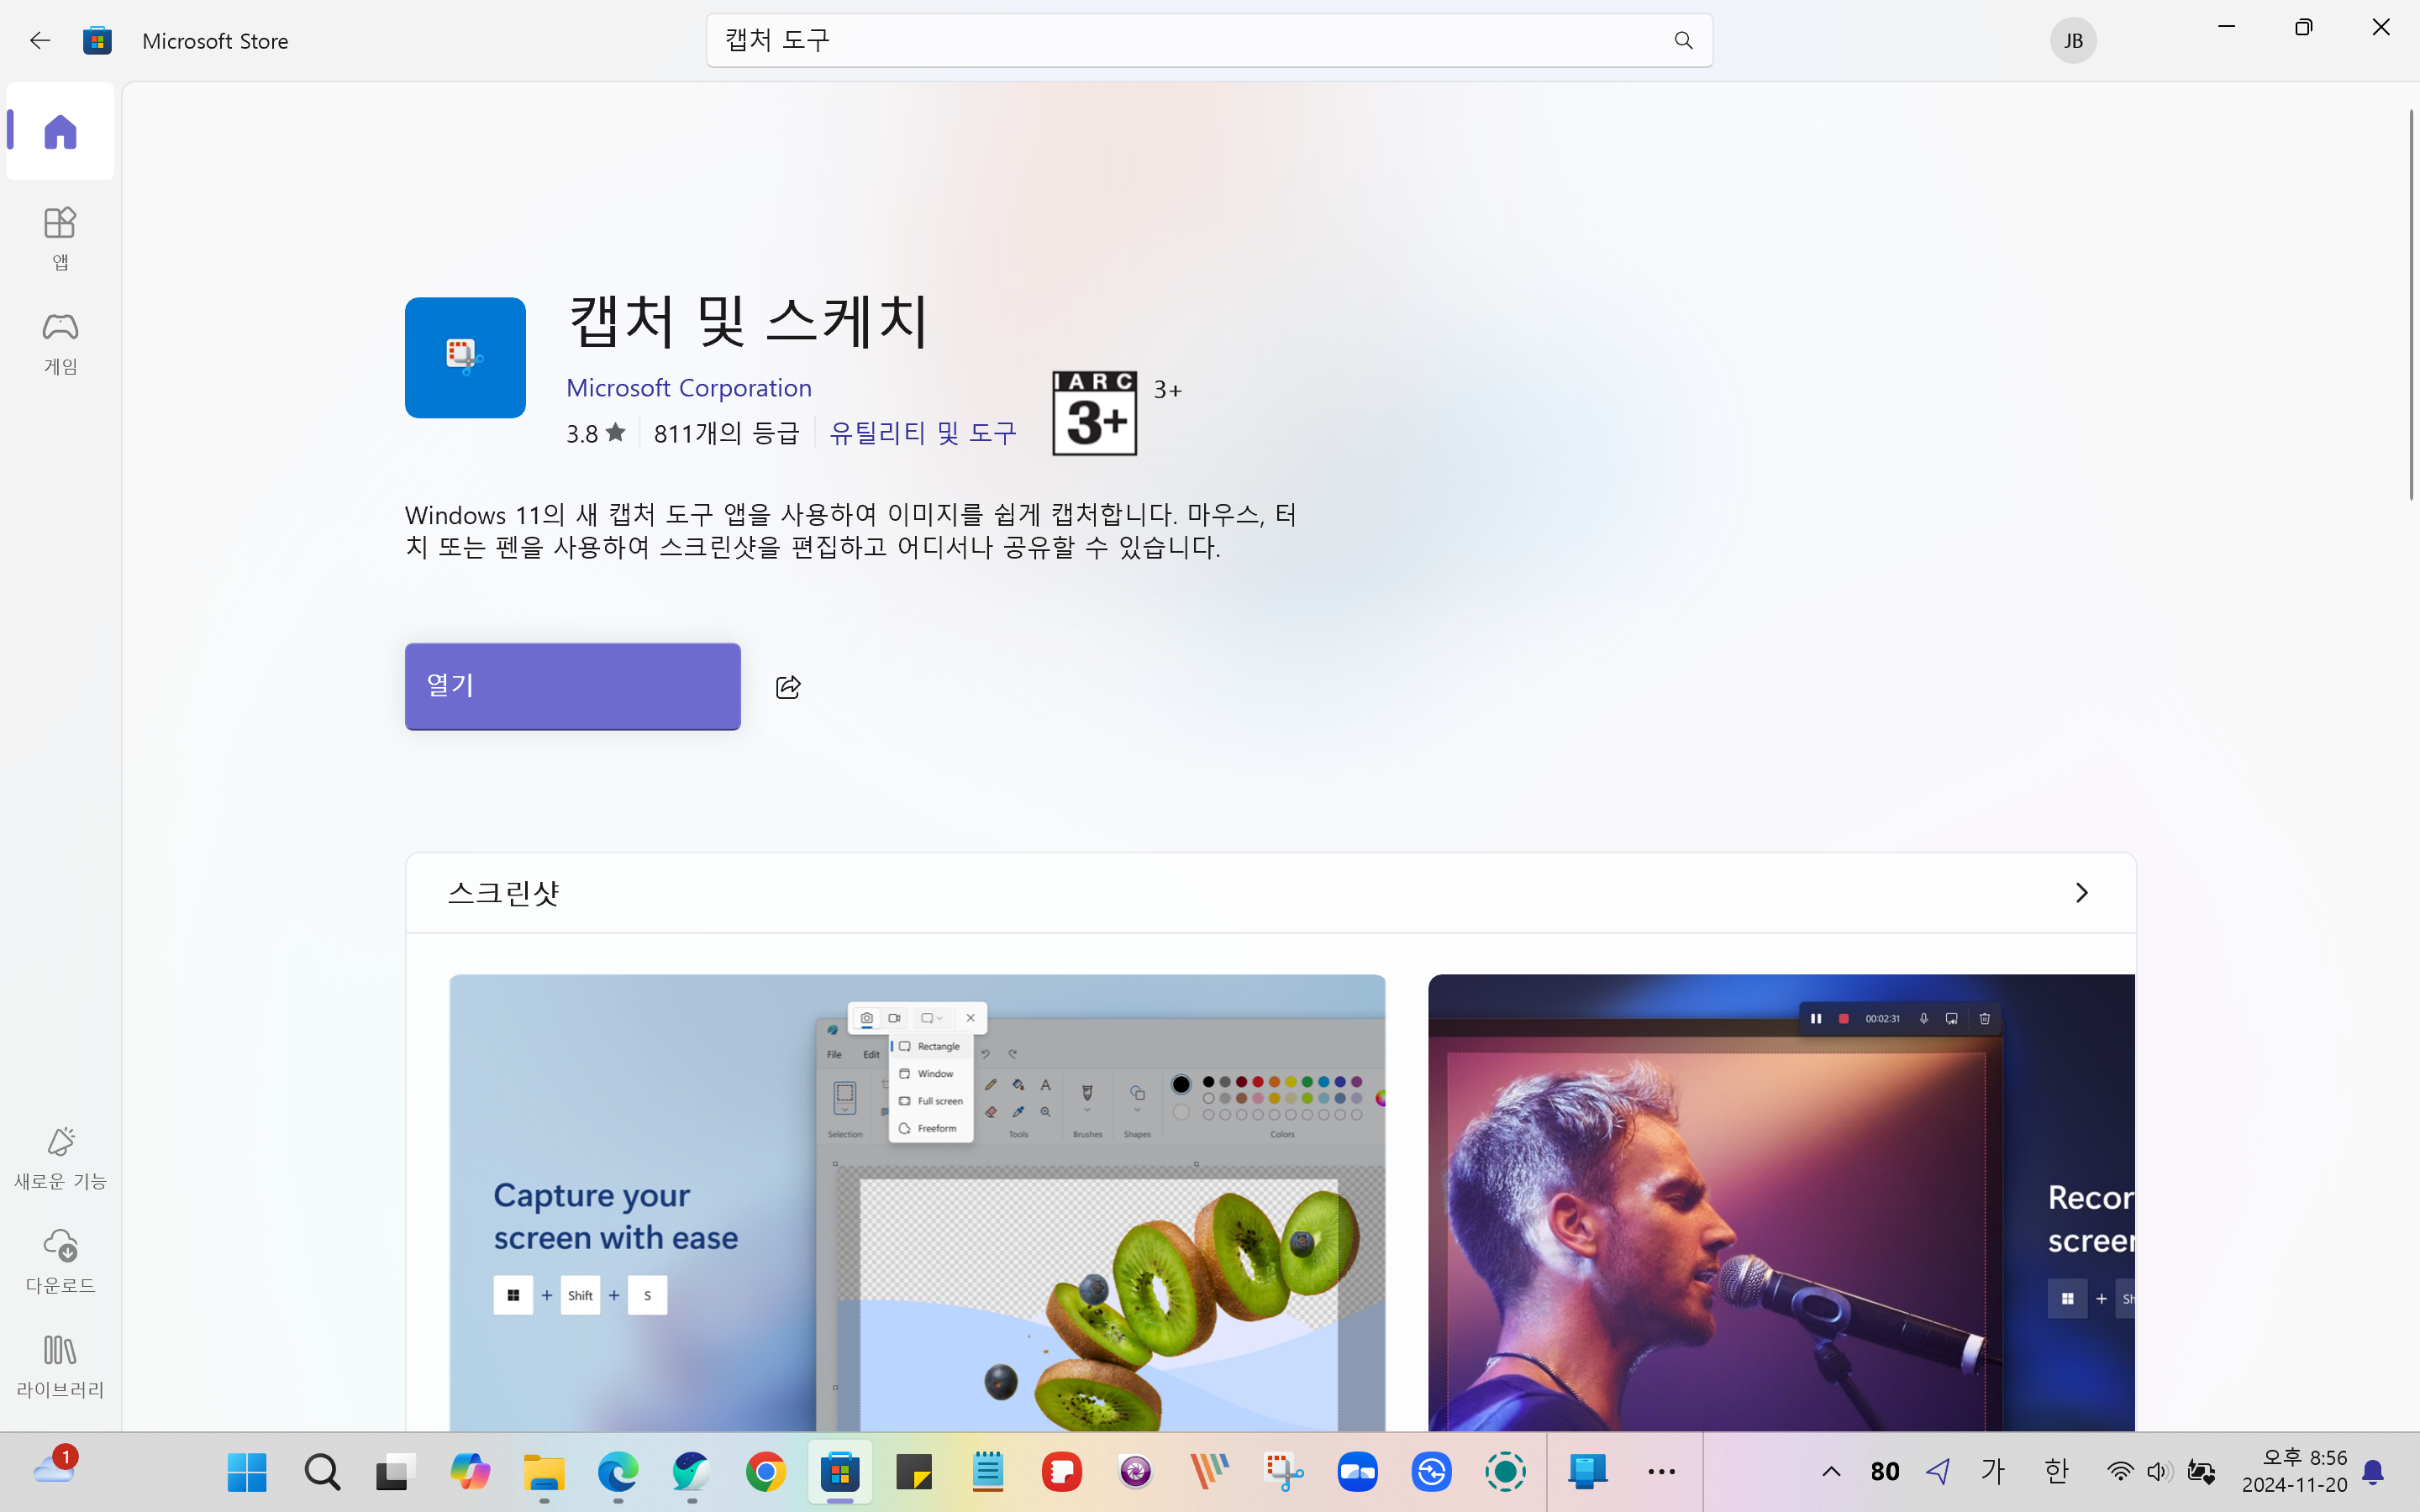The image size is (2420, 1512).
Task: Launch Copilot from the taskbar
Action: pos(470,1472)
